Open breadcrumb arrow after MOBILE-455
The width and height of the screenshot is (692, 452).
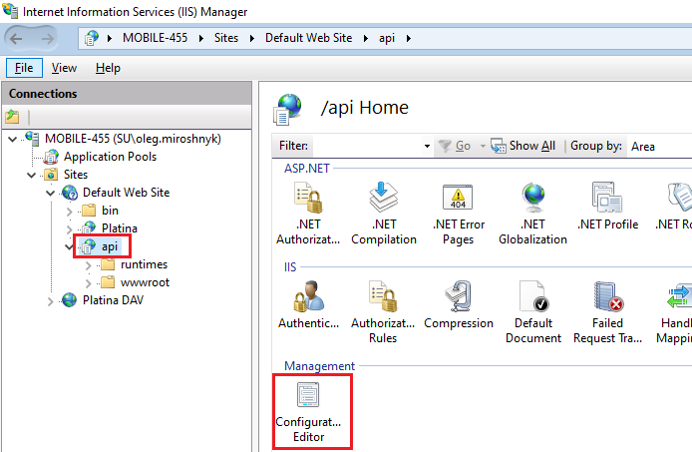201,39
